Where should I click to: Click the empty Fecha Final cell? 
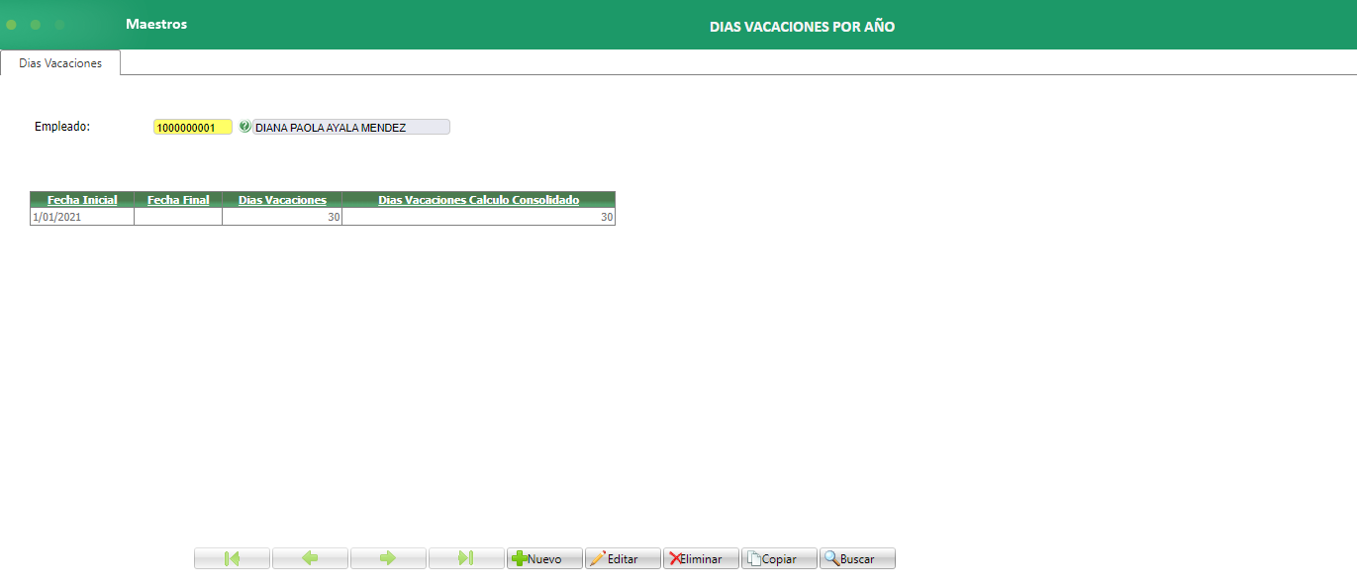coord(178,217)
